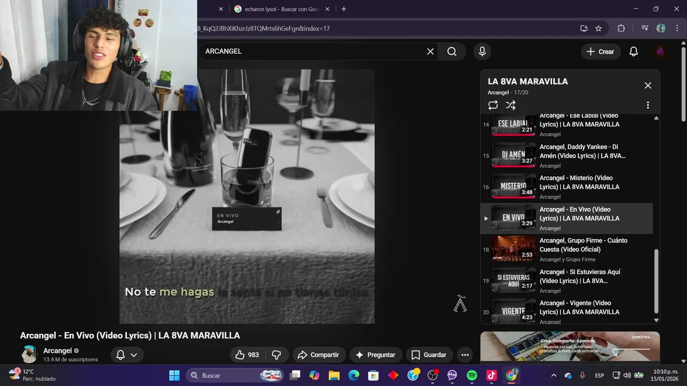The height and width of the screenshot is (386, 687).
Task: Open Chrome profile avatar
Action: [x=661, y=28]
